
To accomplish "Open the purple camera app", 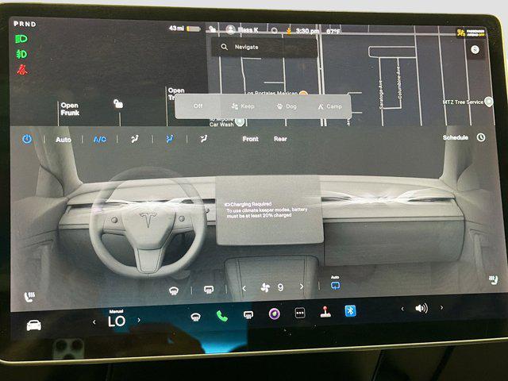I will (275, 314).
